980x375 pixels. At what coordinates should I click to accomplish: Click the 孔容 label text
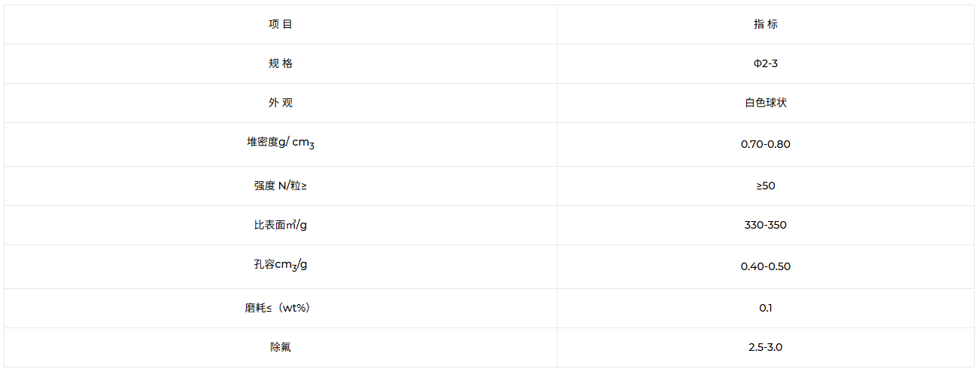coord(263,264)
